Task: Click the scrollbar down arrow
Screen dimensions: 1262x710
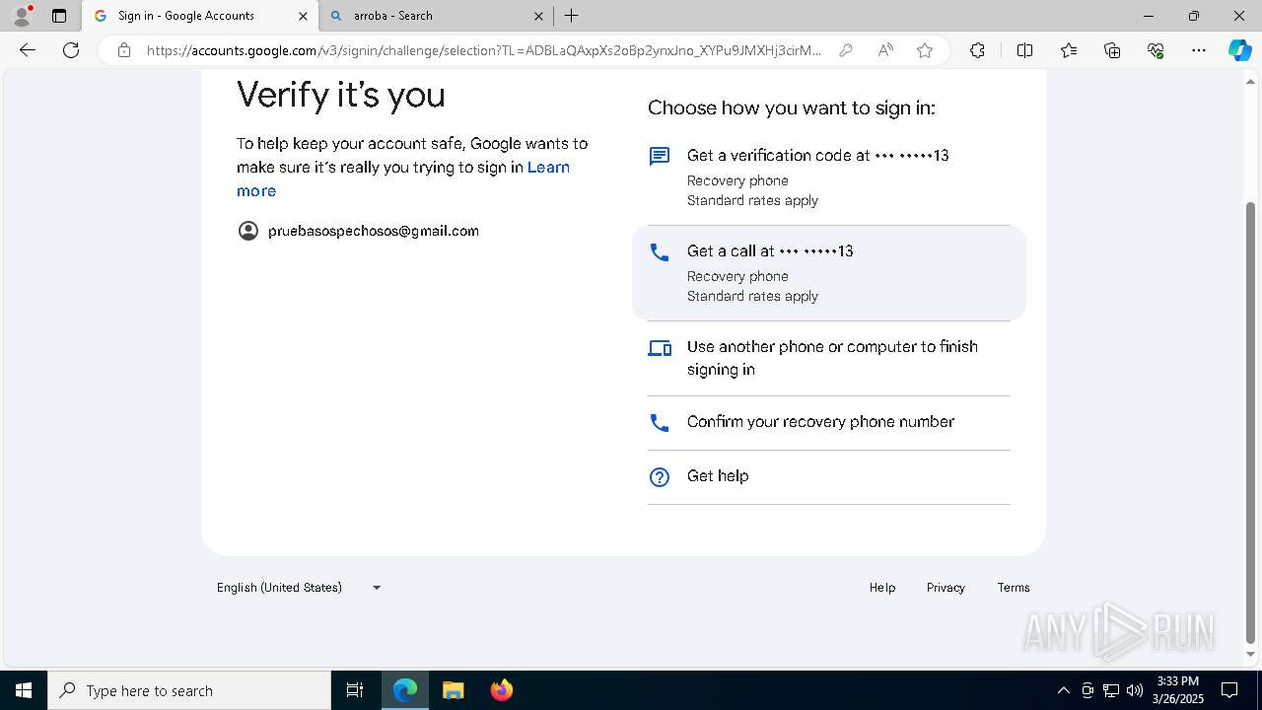Action: [1251, 654]
